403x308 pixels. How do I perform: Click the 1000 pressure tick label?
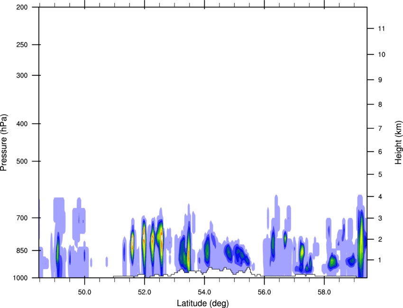coord(20,278)
